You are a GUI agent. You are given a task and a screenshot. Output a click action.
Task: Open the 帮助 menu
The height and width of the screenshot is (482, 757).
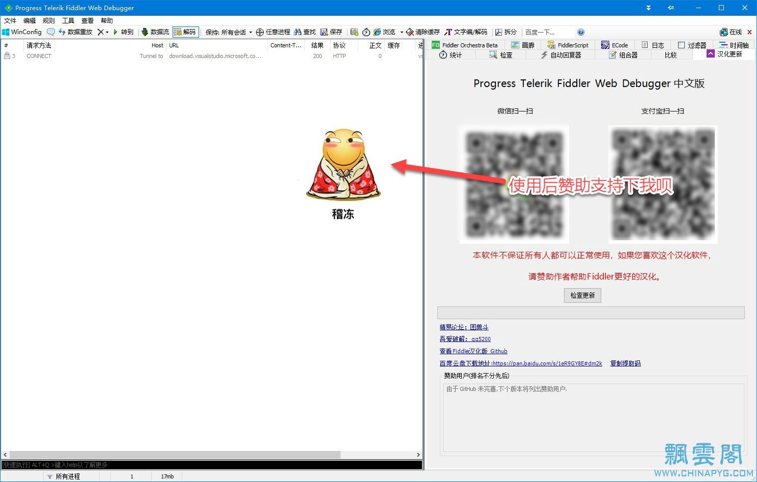(107, 20)
